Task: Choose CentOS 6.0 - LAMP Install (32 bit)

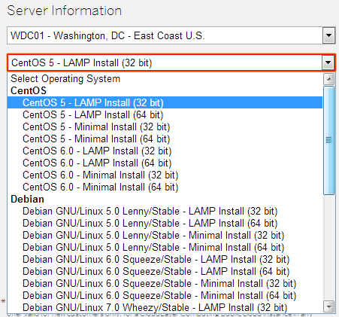Action: point(165,151)
